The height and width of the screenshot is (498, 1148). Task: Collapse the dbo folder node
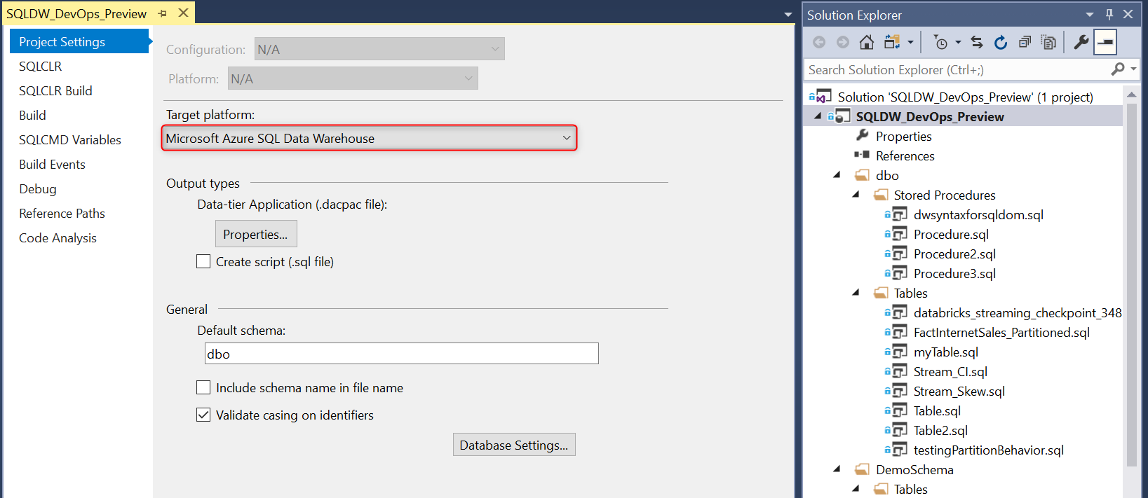pyautogui.click(x=837, y=175)
